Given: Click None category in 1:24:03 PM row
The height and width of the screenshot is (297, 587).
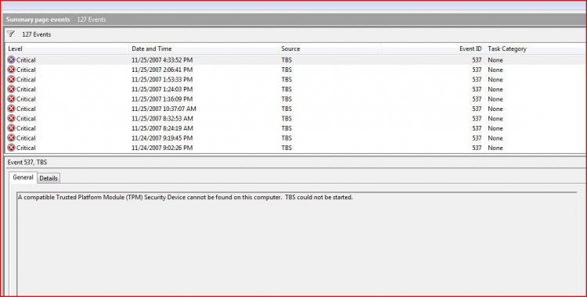Looking at the screenshot, I should [495, 89].
